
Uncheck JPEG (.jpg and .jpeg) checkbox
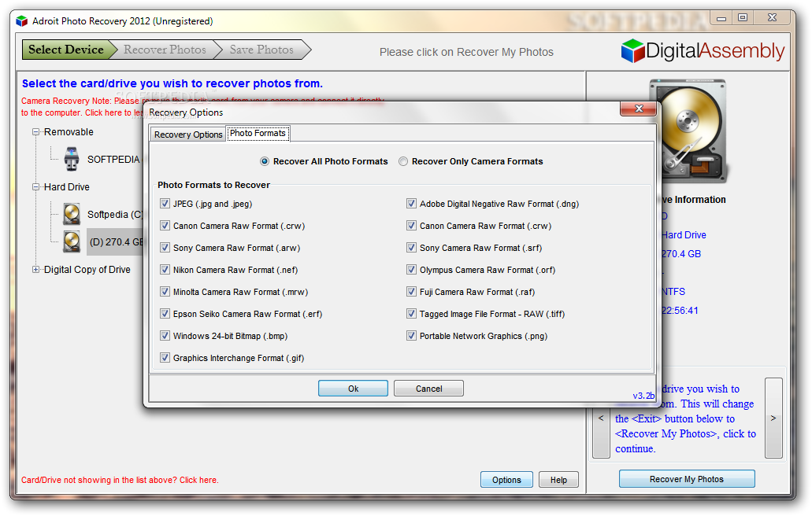coord(165,204)
